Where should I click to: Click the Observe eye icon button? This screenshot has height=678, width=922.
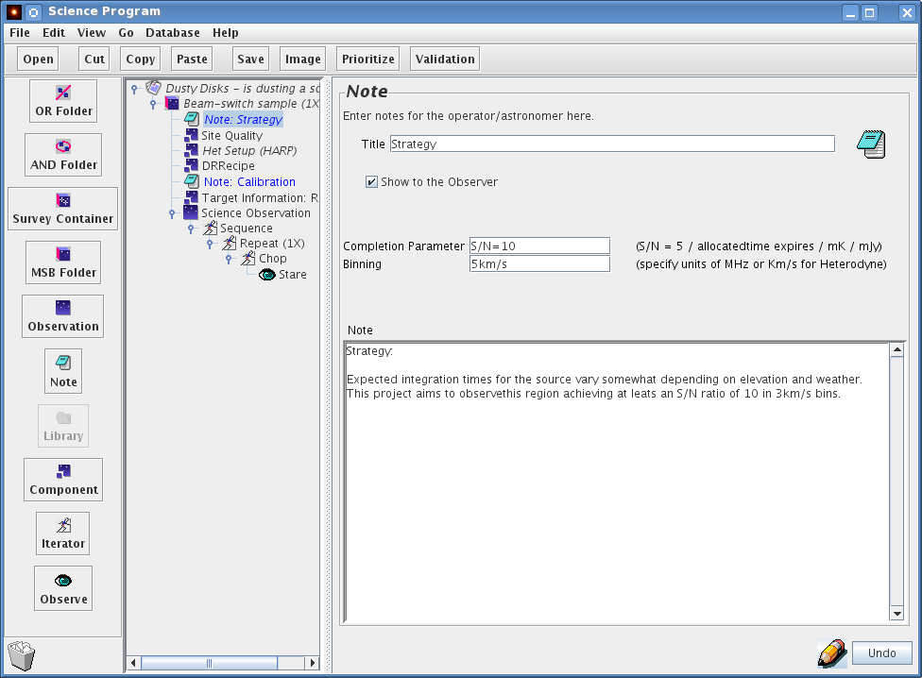[x=63, y=589]
